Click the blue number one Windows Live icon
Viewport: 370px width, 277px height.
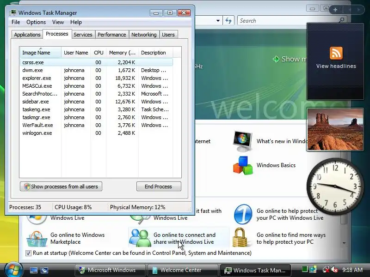pos(243,214)
